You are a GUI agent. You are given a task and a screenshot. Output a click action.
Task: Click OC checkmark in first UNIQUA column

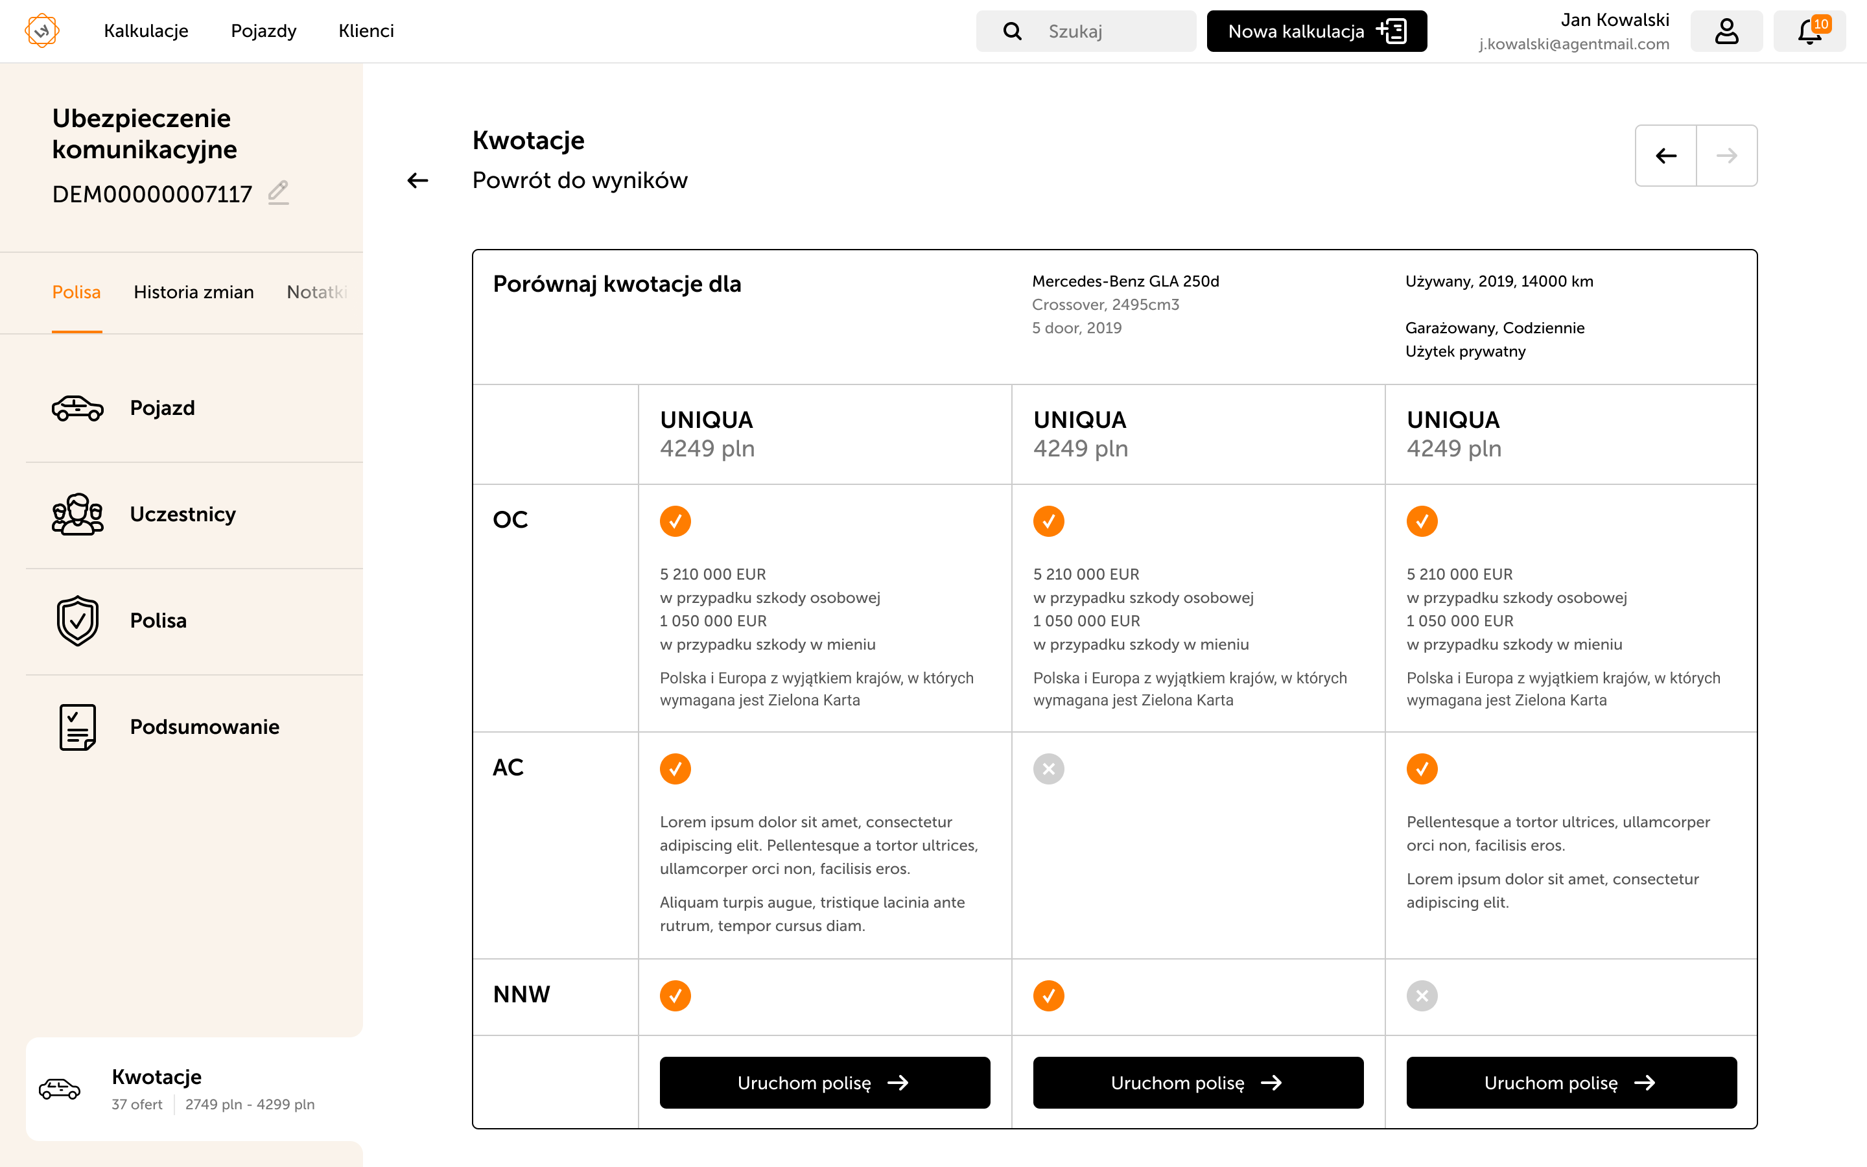coord(675,521)
